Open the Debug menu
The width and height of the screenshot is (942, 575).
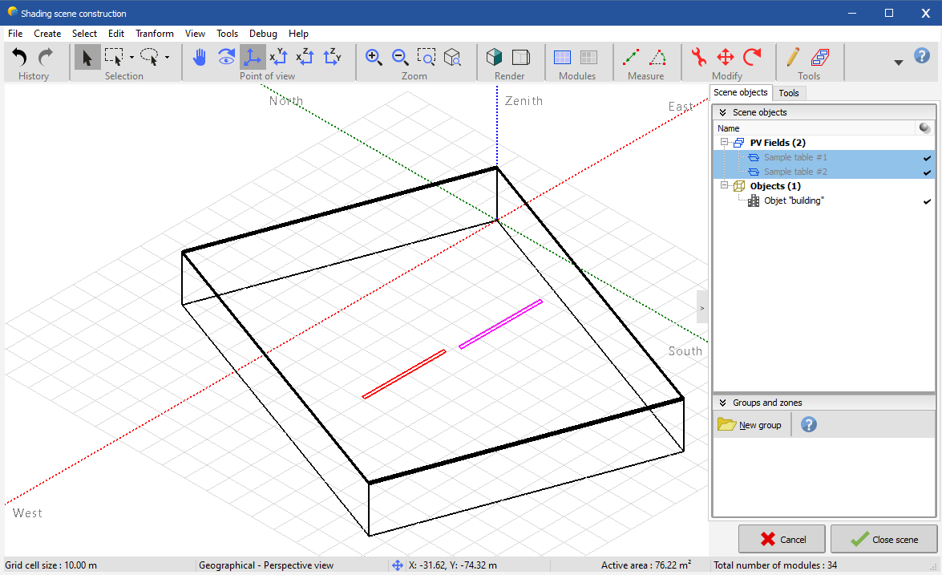(263, 34)
